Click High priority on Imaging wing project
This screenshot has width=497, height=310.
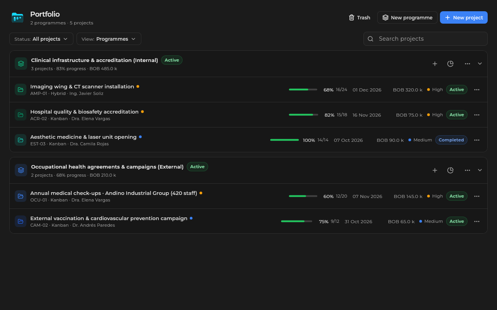click(435, 90)
